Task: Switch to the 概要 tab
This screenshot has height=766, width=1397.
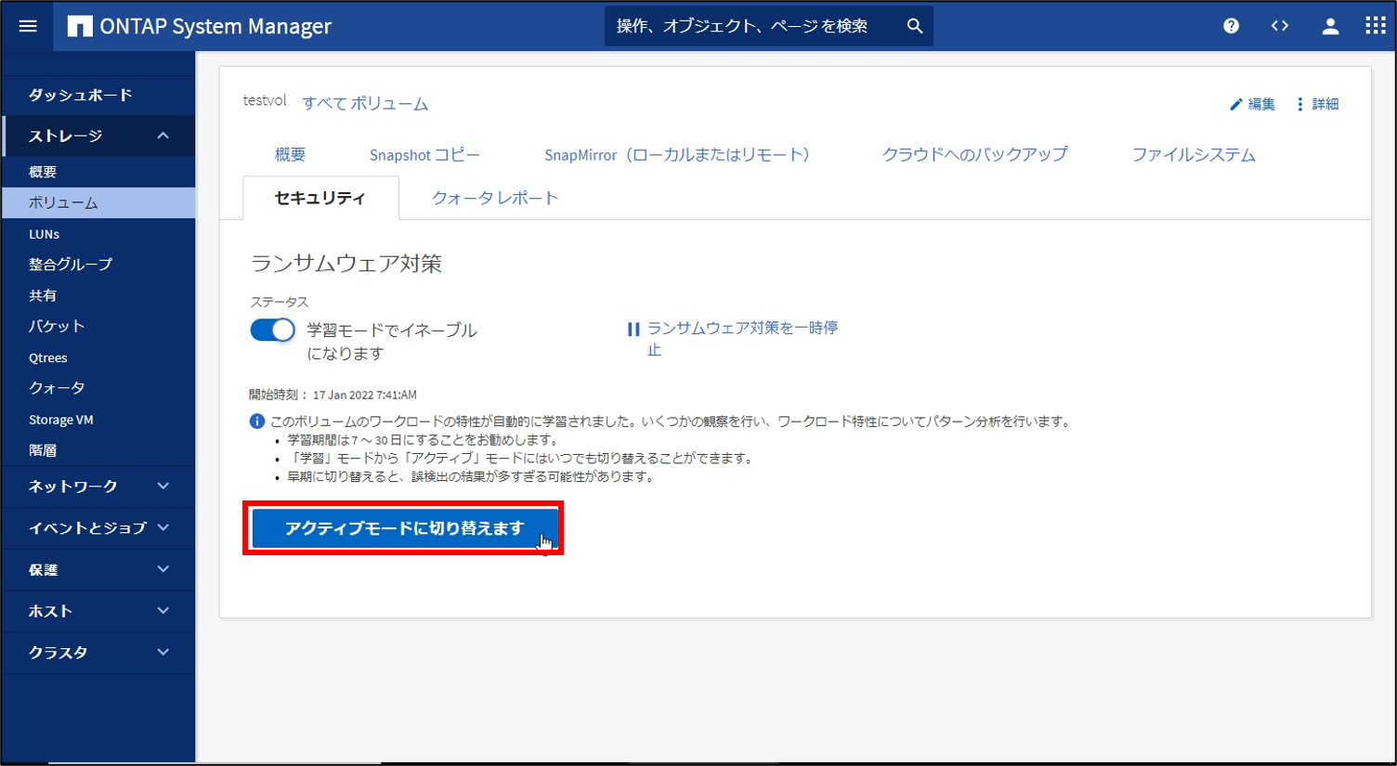Action: 290,155
